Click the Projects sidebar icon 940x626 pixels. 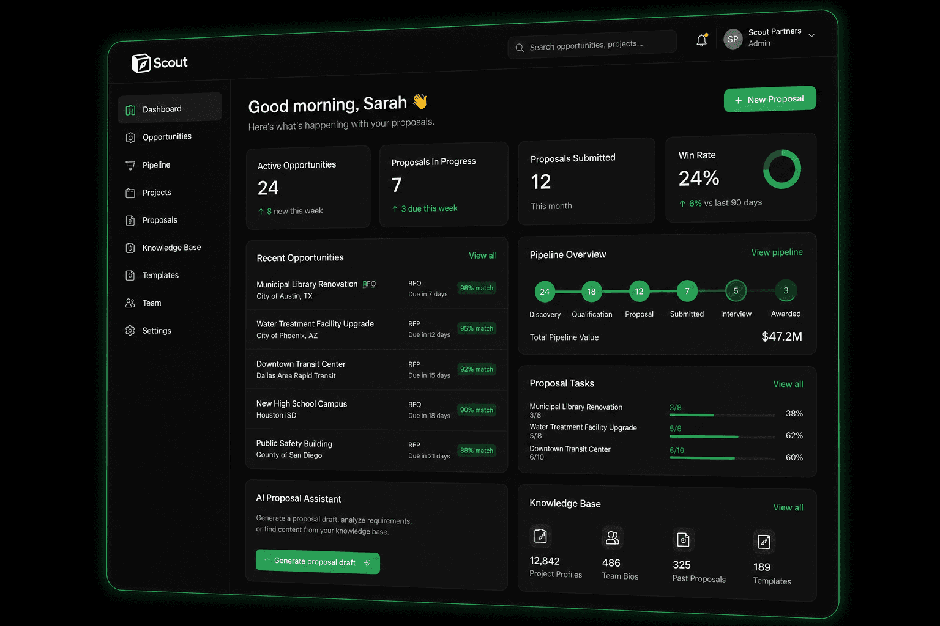130,193
